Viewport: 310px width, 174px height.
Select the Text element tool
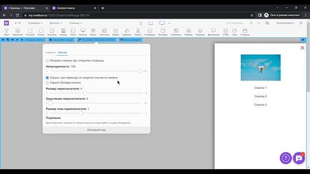(6, 32)
